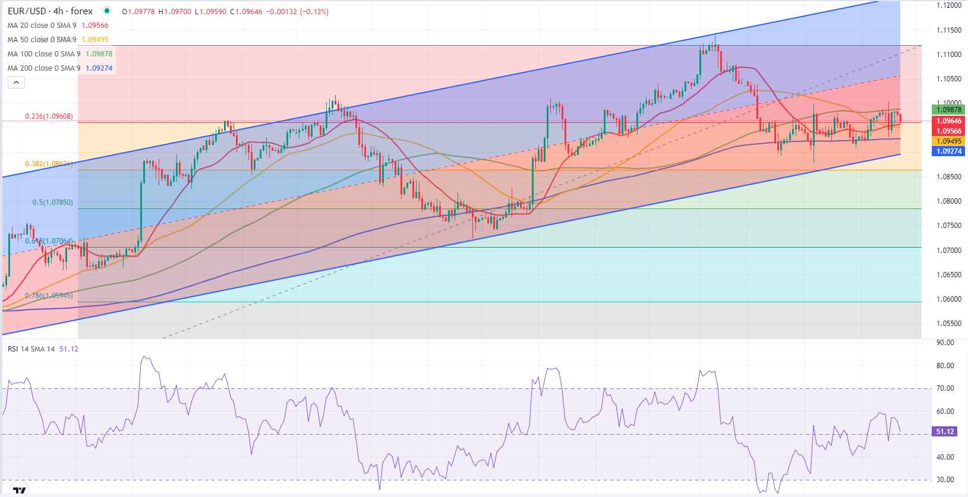Click the close price value C1.09646
This screenshot has width=968, height=497.
tap(246, 12)
